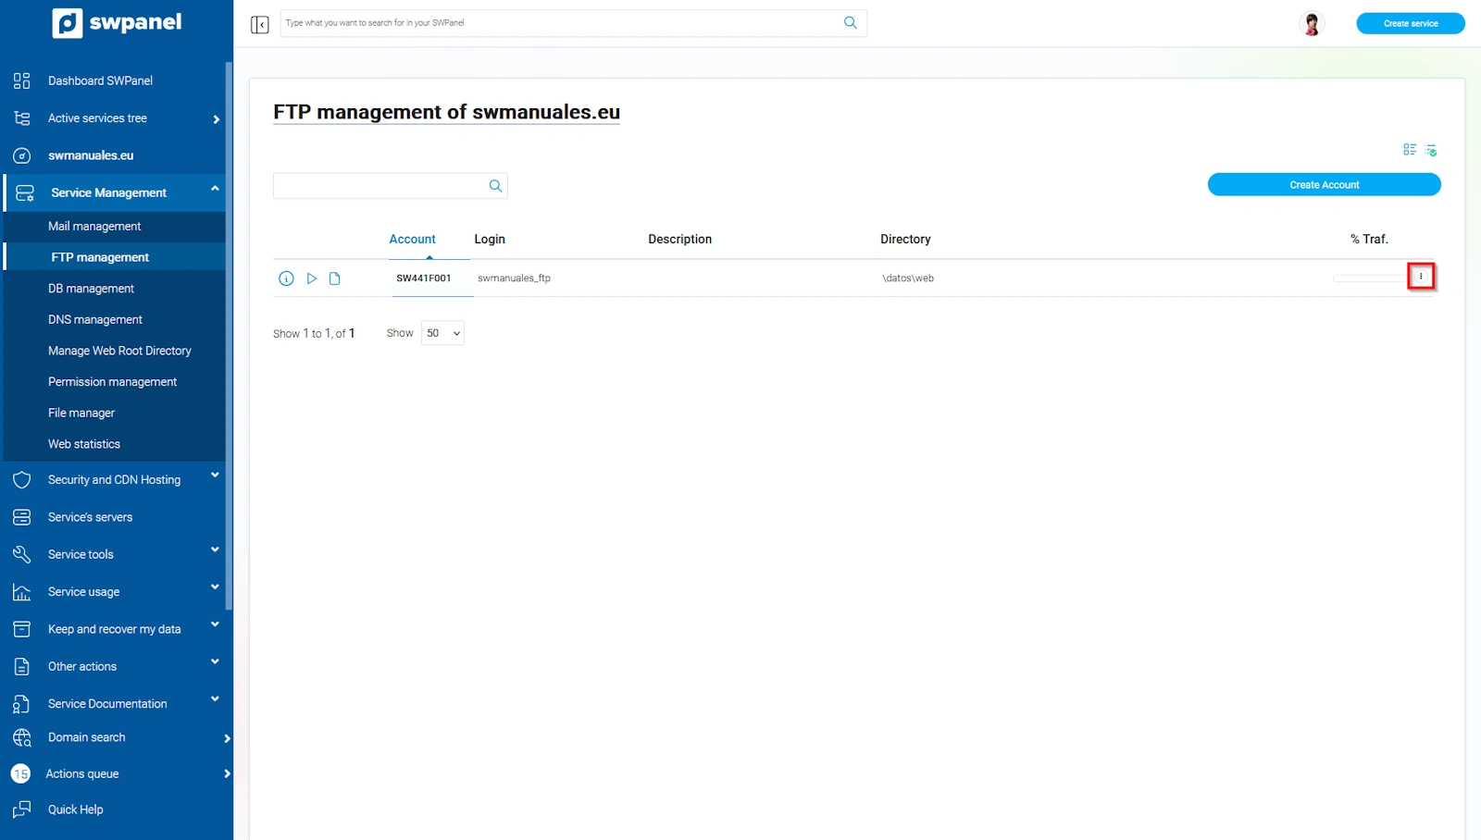This screenshot has width=1481, height=840.
Task: Select FTP management menu item
Action: click(x=115, y=257)
